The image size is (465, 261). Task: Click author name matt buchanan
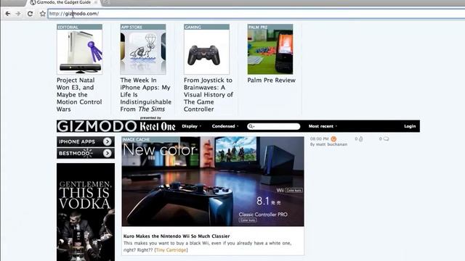[x=331, y=144]
